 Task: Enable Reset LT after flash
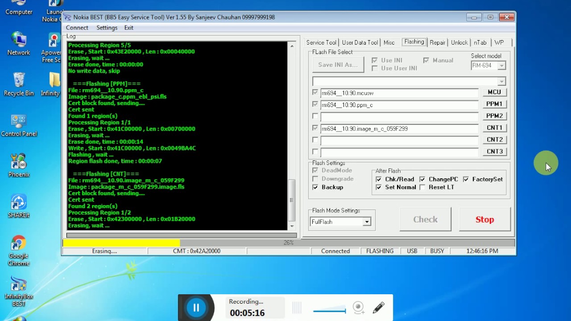pyautogui.click(x=422, y=187)
